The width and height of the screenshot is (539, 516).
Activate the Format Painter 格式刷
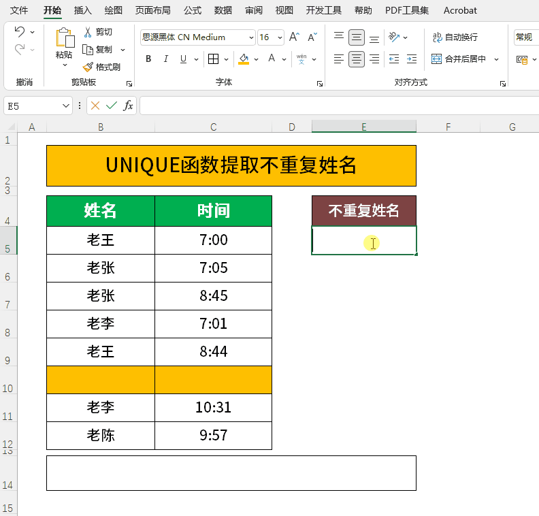click(101, 67)
